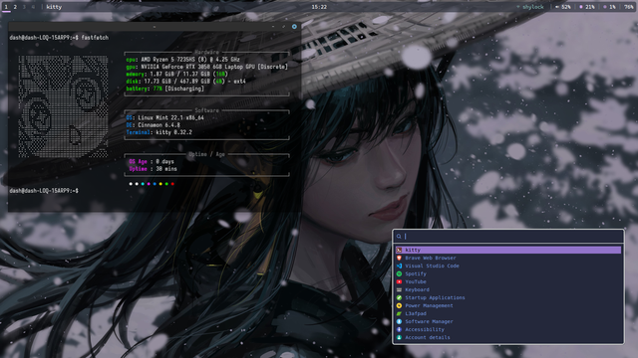This screenshot has width=638, height=358.
Task: Open Brave Web Browser from its shield icon
Action: (x=399, y=258)
